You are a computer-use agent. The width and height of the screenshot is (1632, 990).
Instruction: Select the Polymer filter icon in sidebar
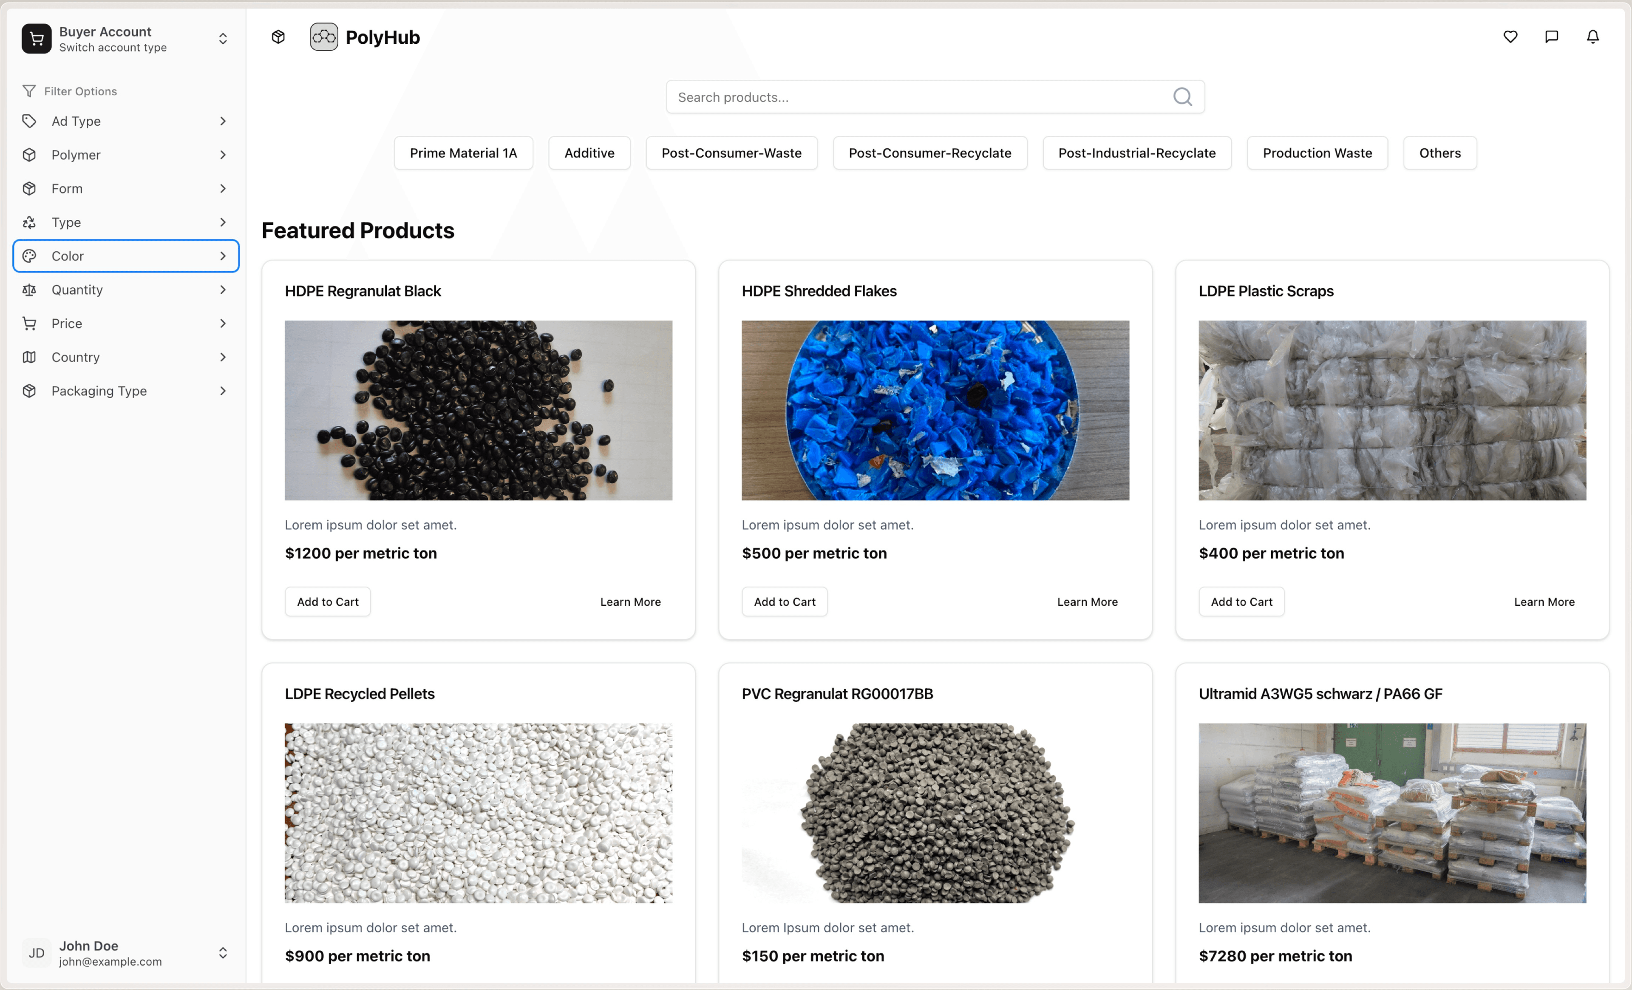point(29,154)
